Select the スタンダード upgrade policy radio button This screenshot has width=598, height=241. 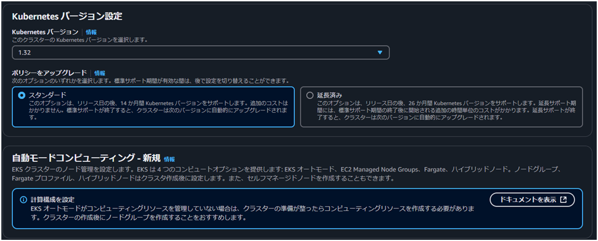(22, 96)
